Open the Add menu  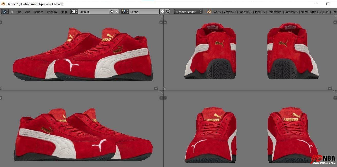tap(27, 12)
